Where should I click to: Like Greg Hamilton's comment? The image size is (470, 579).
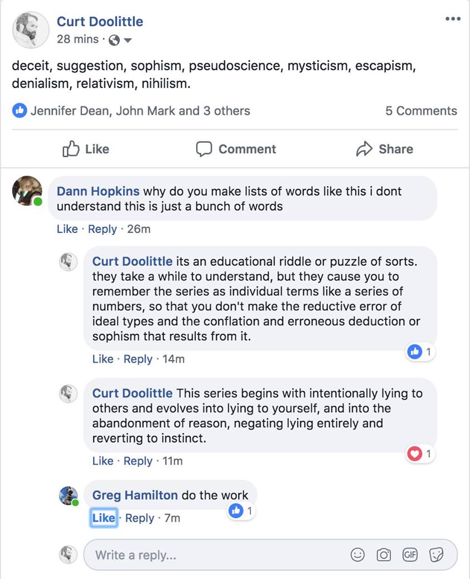[104, 518]
